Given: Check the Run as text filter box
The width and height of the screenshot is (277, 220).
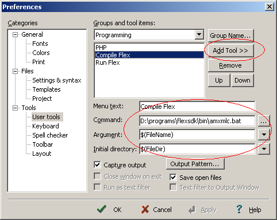Looking at the screenshot, I should point(97,187).
